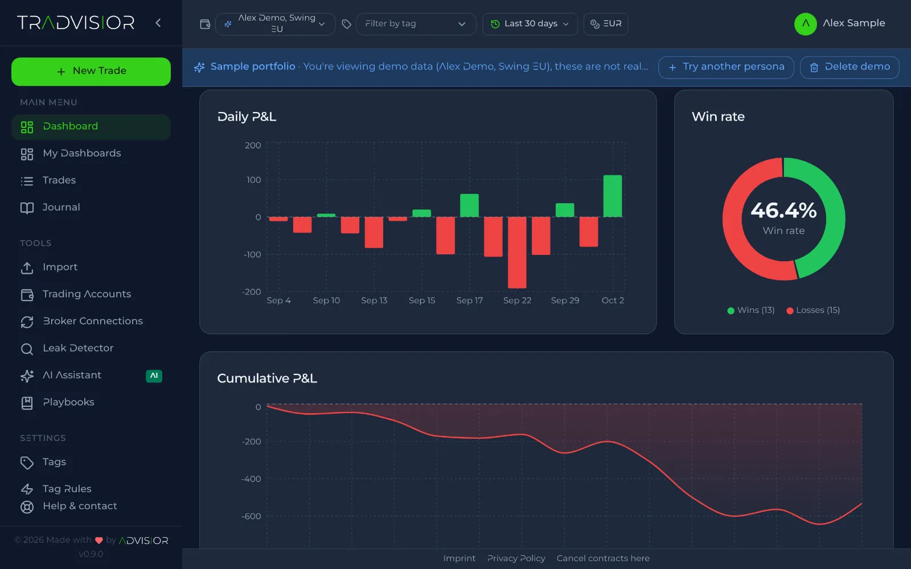Open the Imprint footer link
911x569 pixels.
coord(459,558)
